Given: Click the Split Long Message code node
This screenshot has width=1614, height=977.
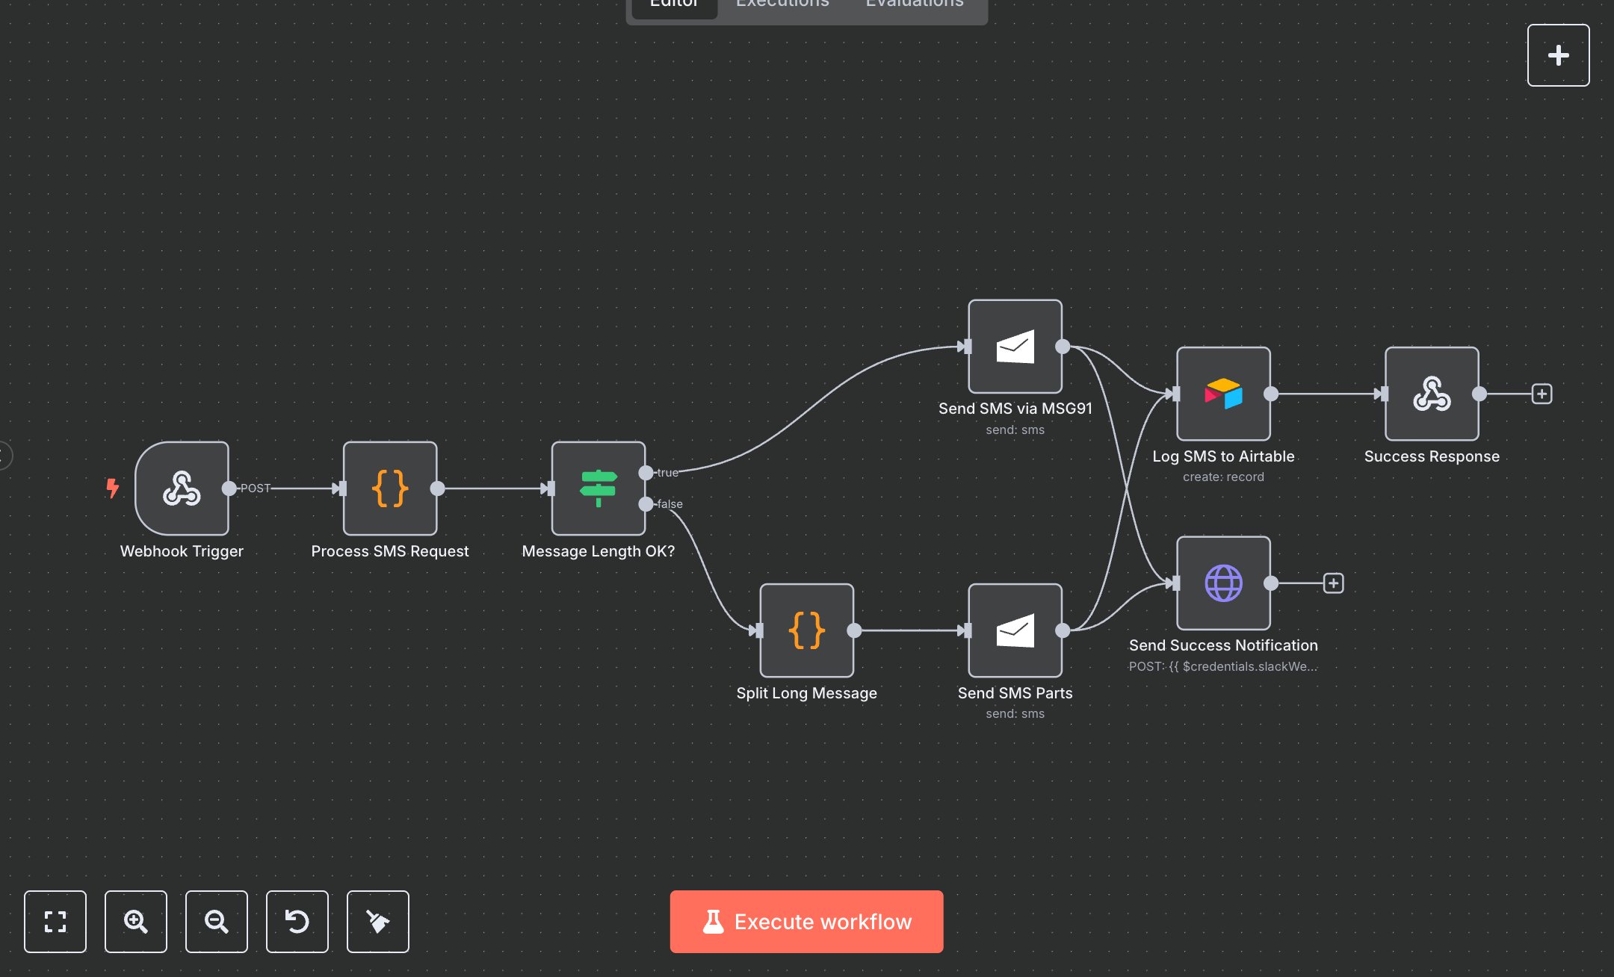Looking at the screenshot, I should [x=806, y=630].
